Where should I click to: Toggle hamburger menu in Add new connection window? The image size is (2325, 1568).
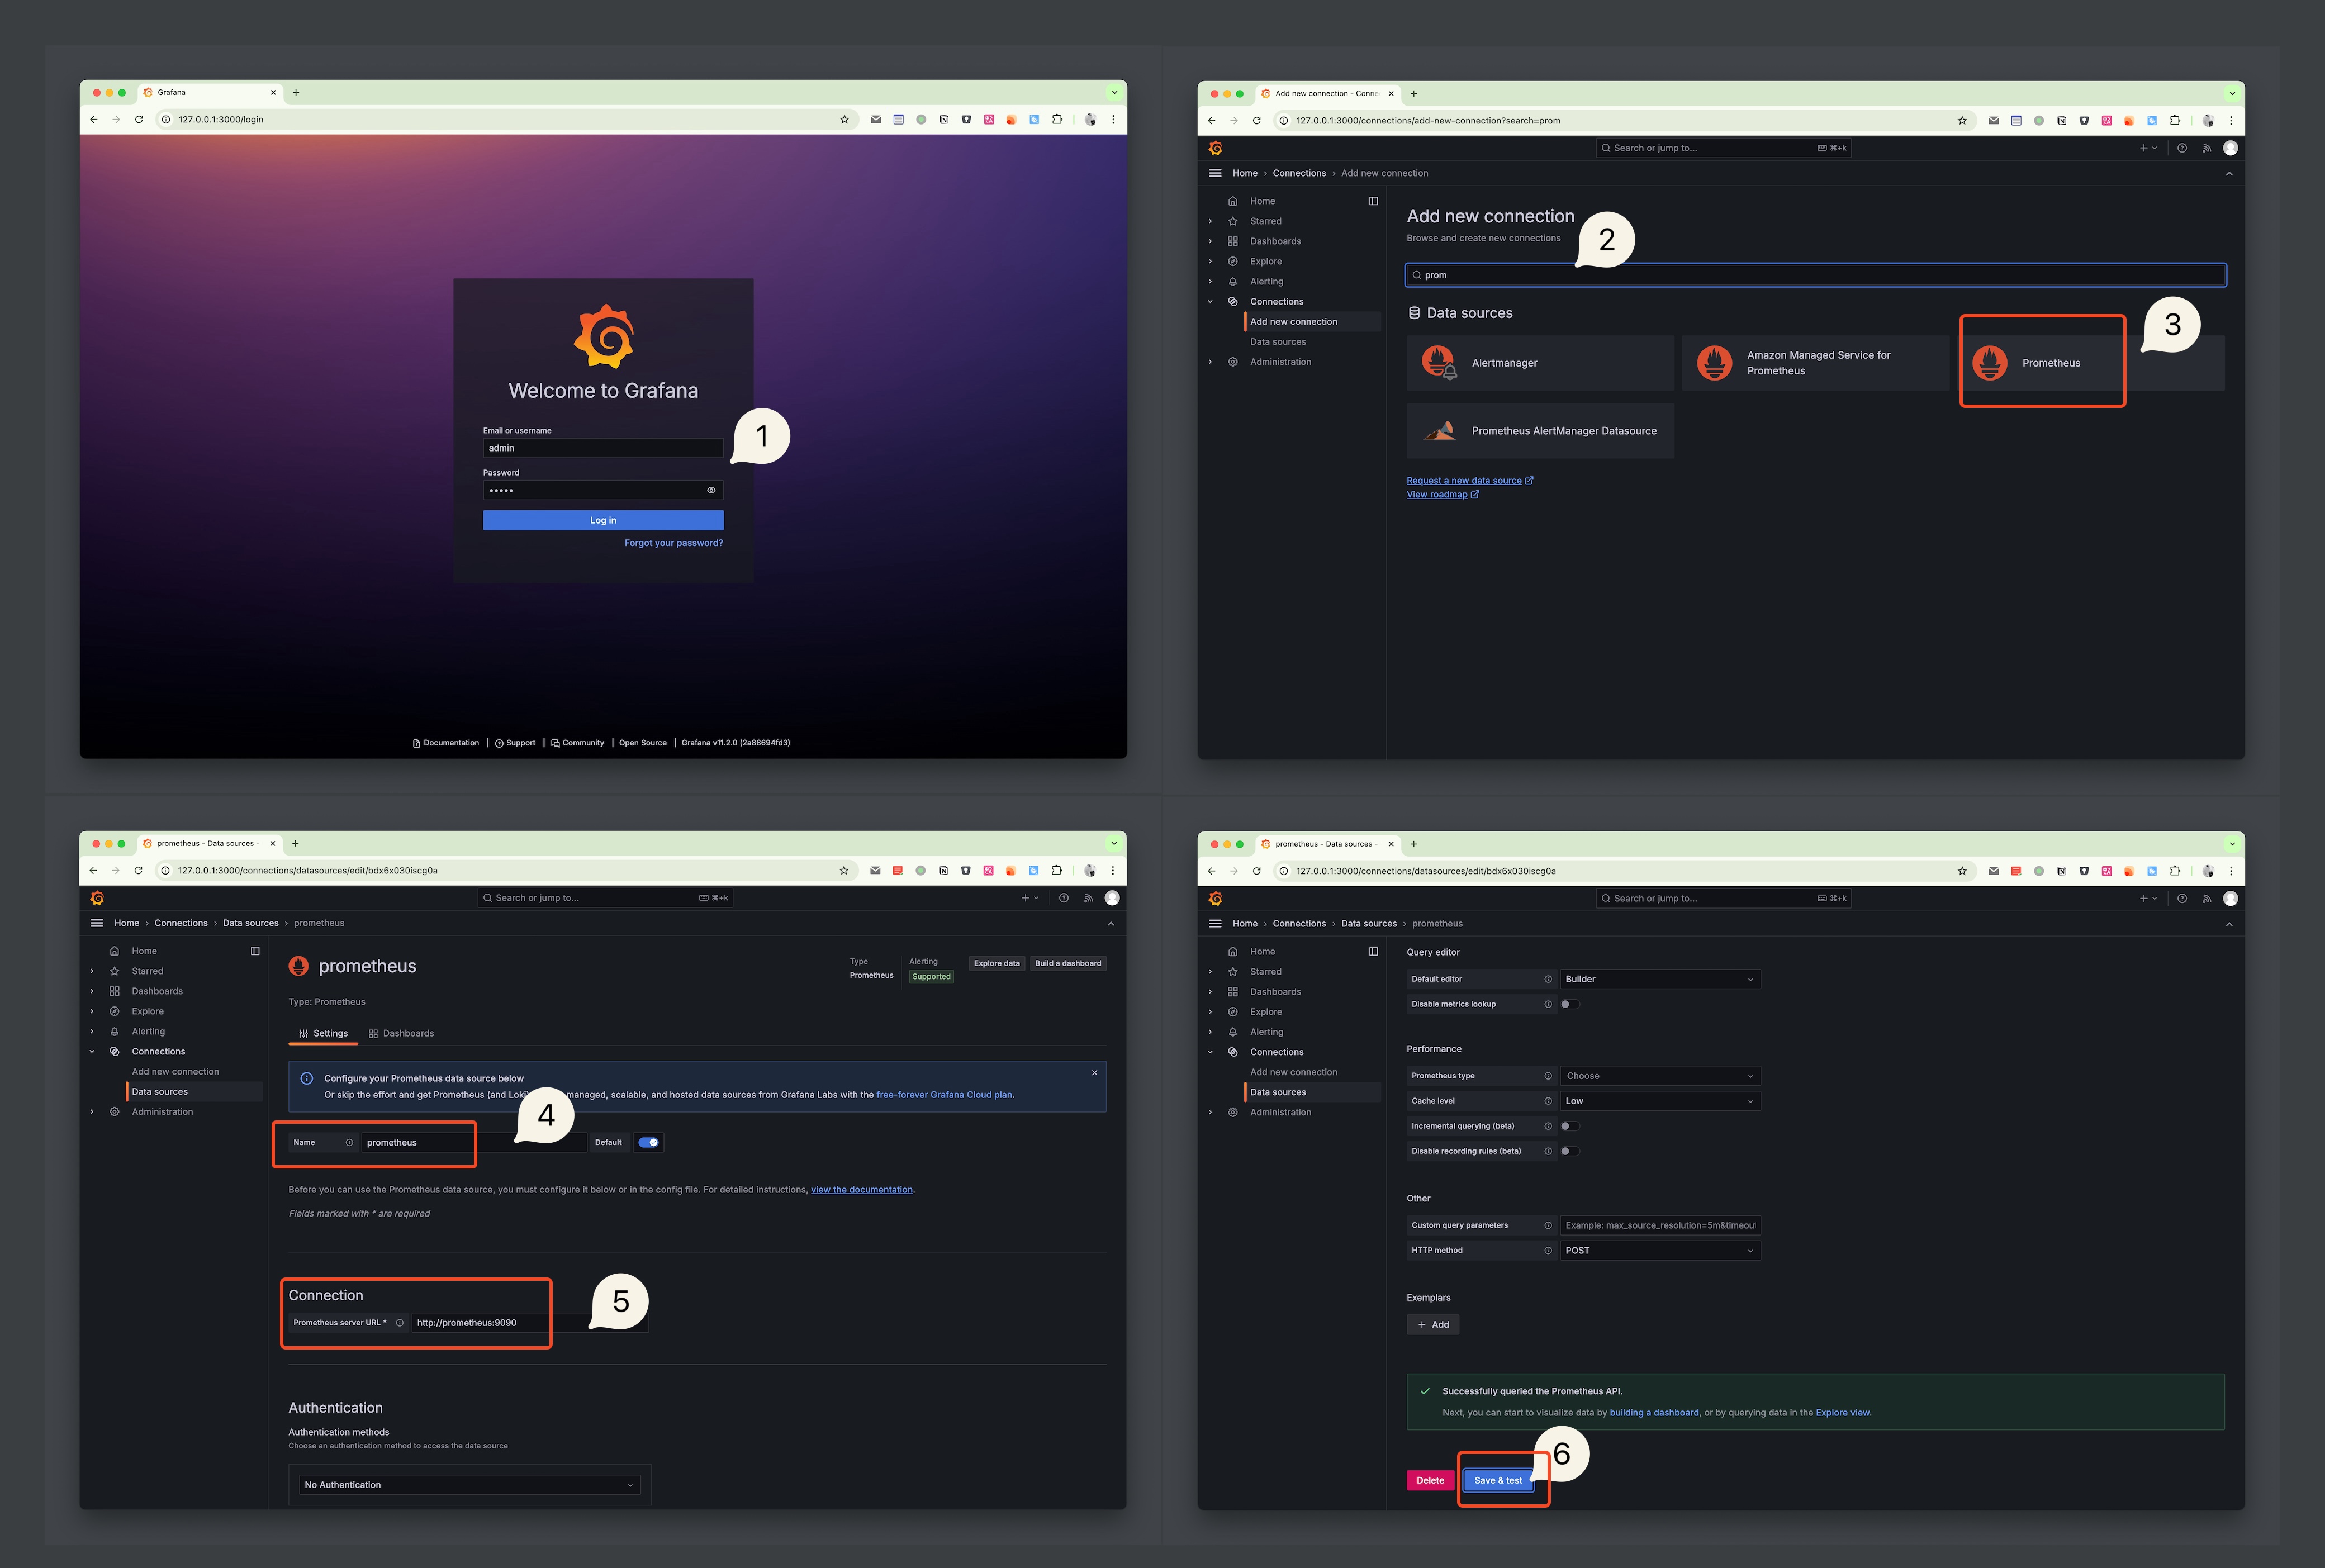point(1215,173)
